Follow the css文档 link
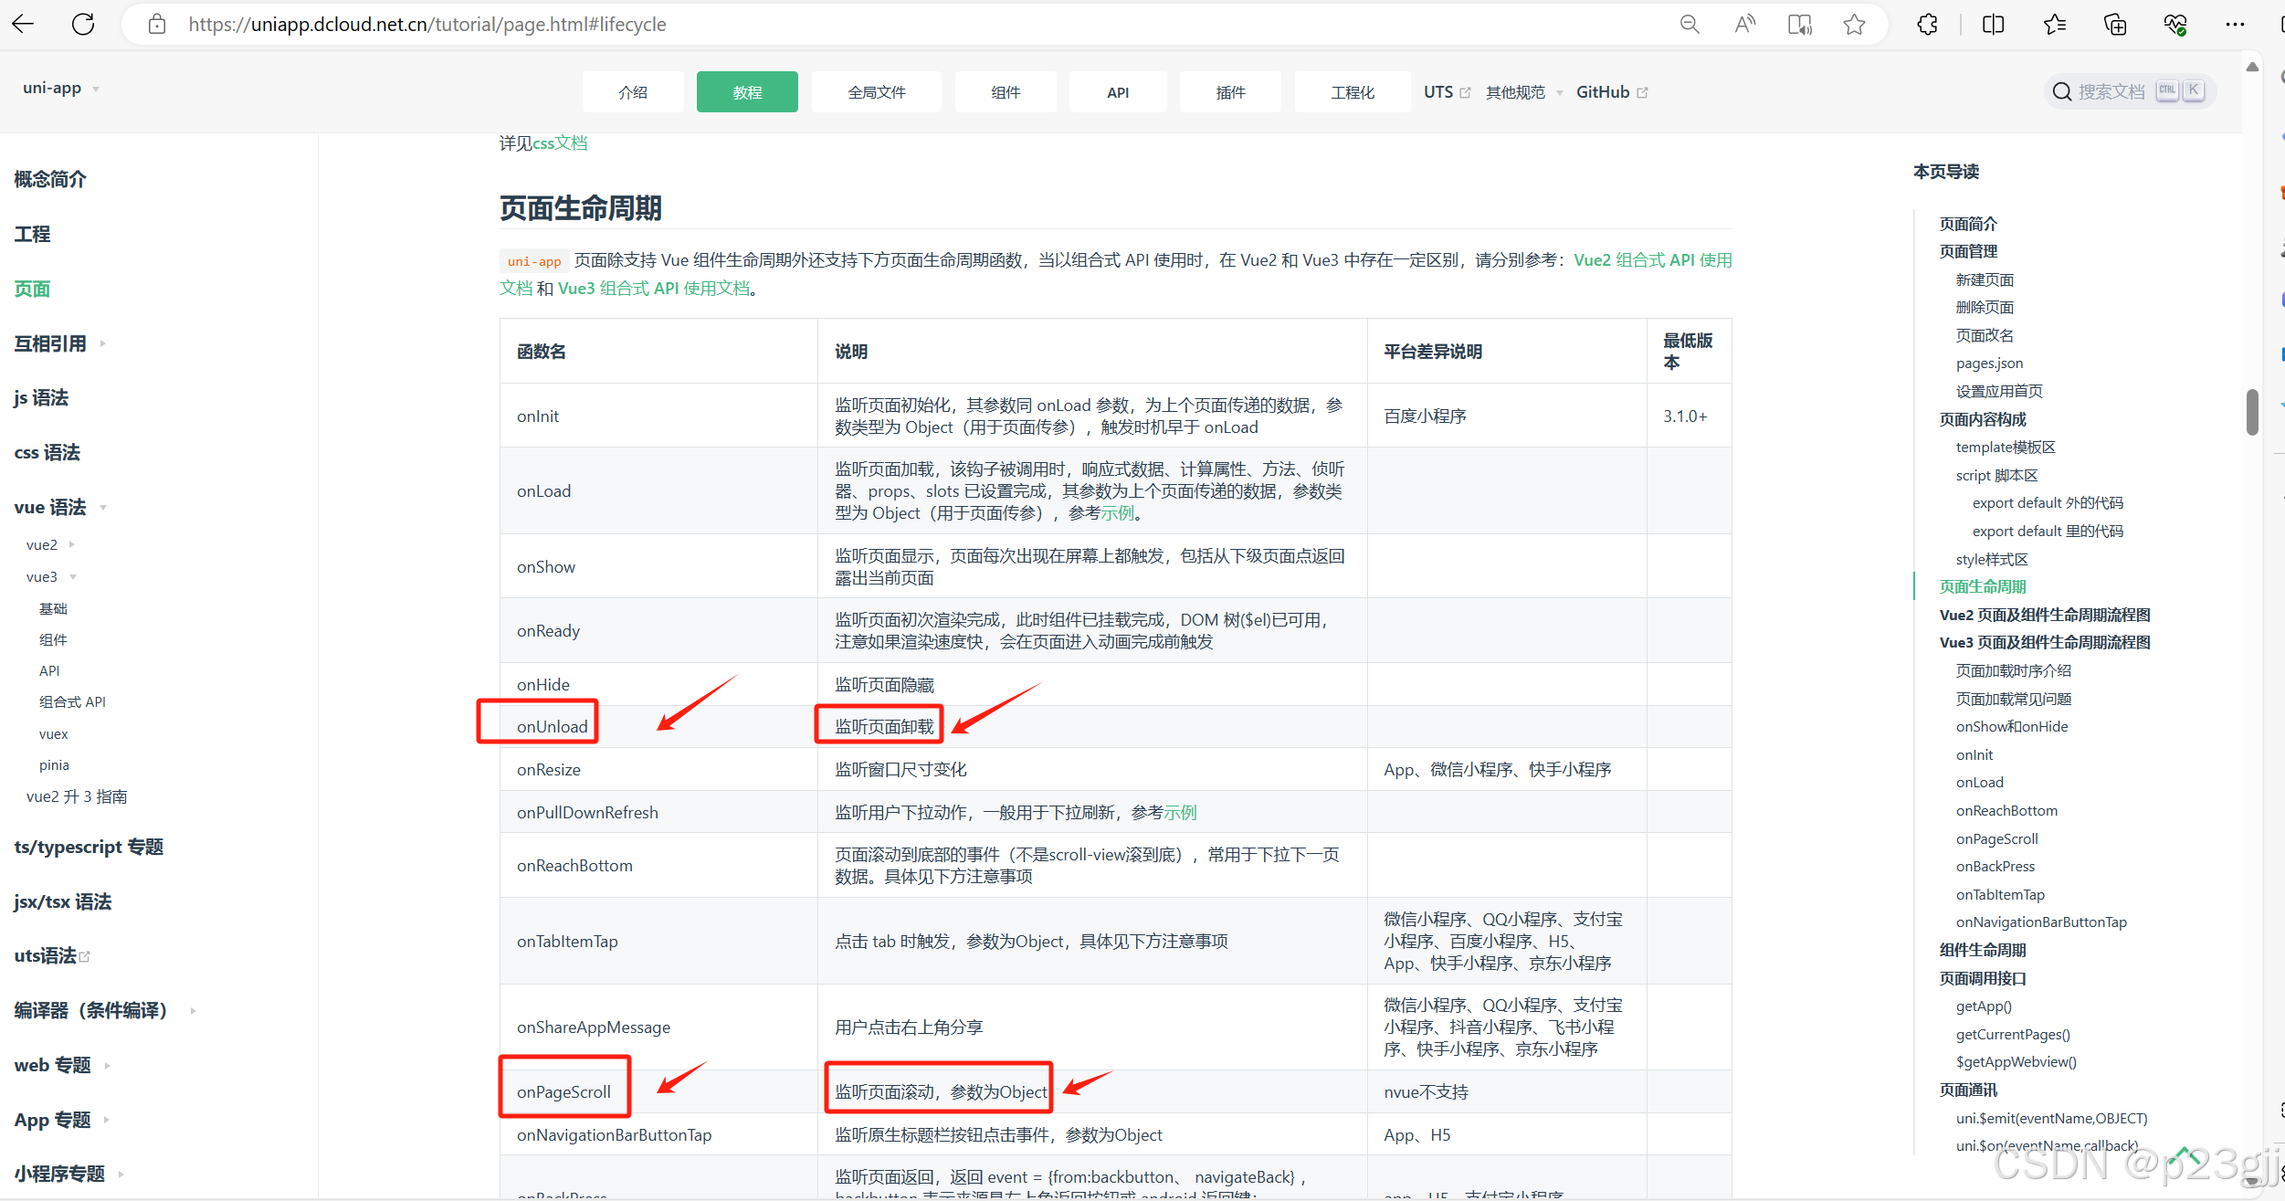The image size is (2285, 1201). tap(560, 143)
